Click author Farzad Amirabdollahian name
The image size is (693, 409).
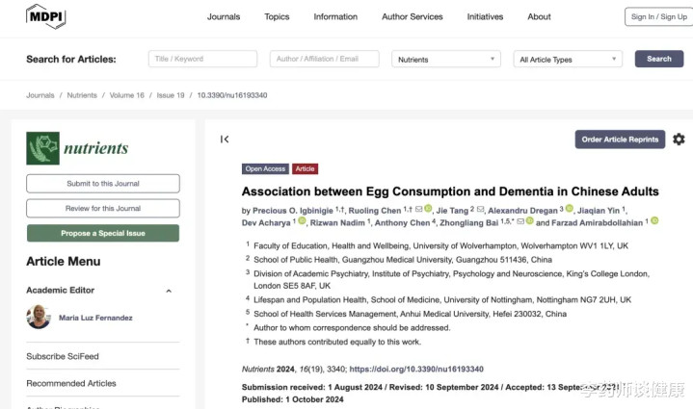(597, 223)
